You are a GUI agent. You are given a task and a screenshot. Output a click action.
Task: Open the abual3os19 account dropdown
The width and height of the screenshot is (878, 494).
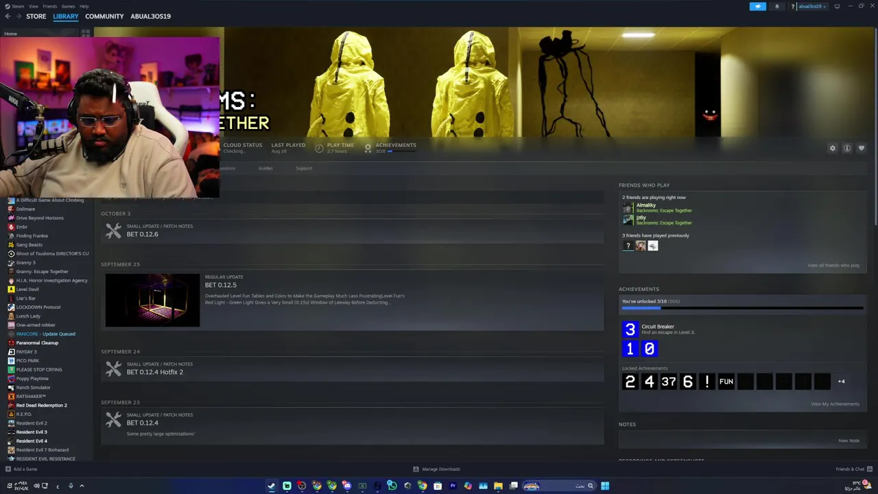point(812,6)
